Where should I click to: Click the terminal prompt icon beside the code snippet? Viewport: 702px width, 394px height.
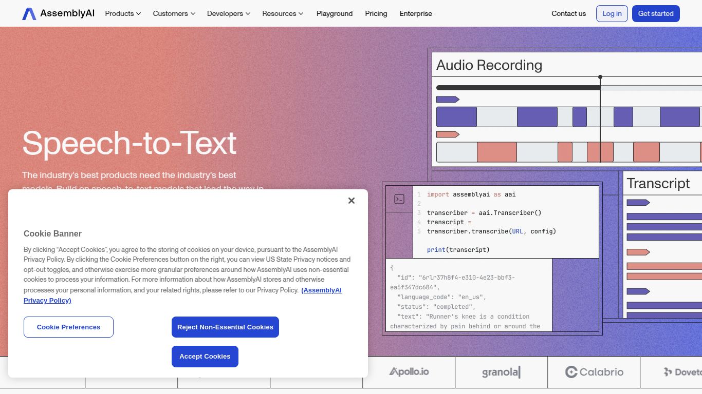click(399, 199)
